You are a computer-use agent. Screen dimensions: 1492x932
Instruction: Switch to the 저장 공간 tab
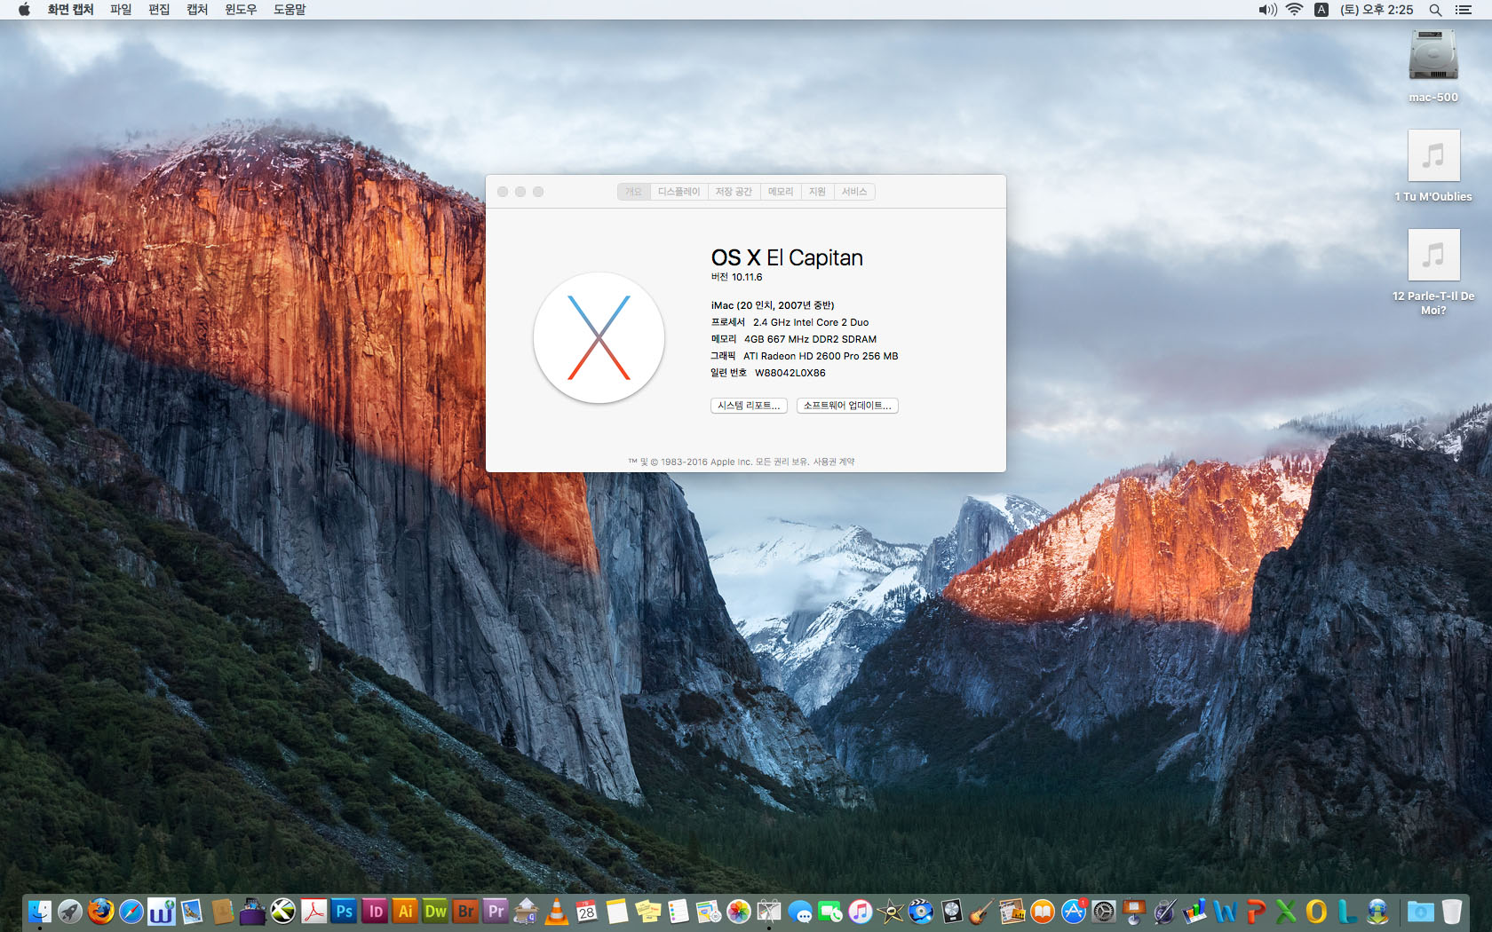734,192
